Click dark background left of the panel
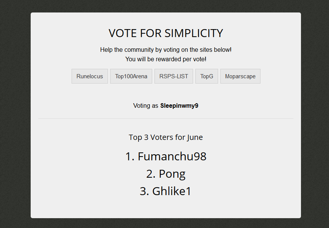 point(15,113)
